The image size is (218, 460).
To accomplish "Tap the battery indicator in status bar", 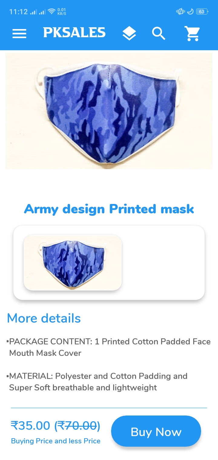I will click(202, 11).
